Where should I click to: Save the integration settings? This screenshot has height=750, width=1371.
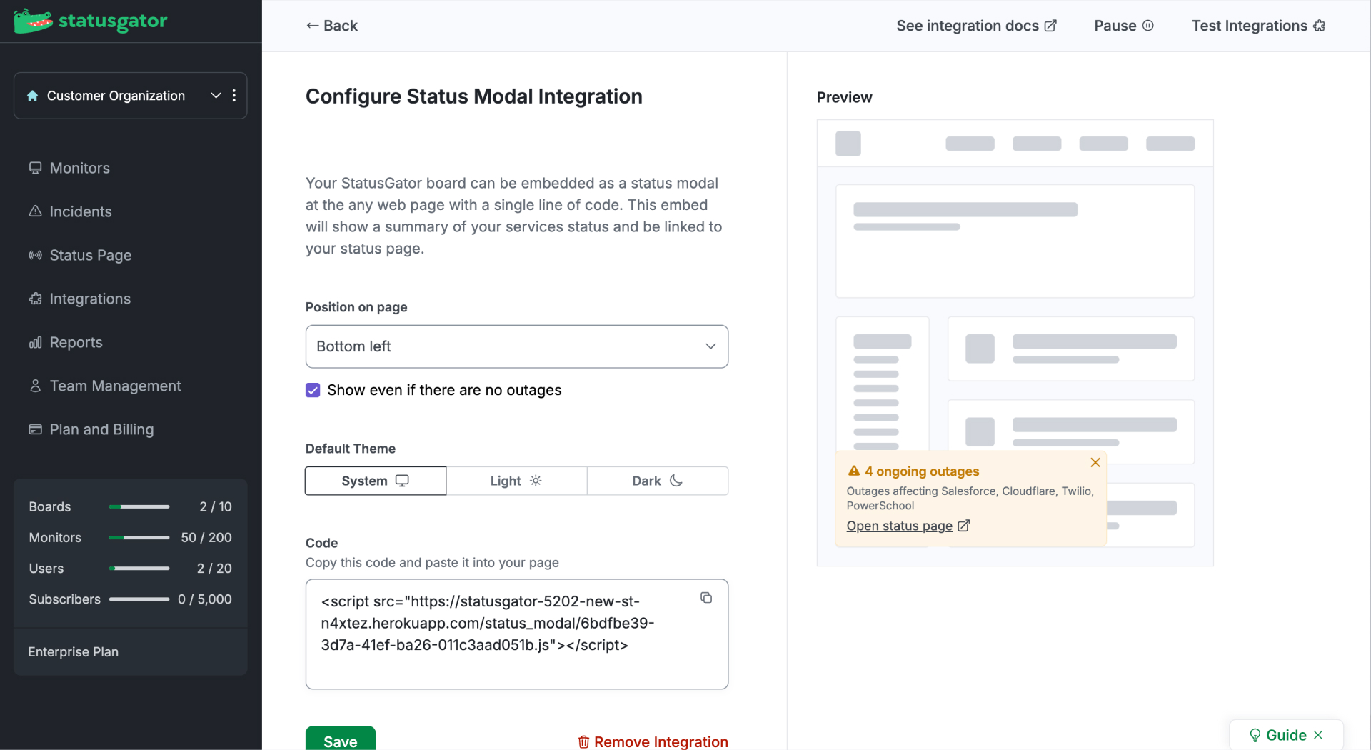coord(341,739)
